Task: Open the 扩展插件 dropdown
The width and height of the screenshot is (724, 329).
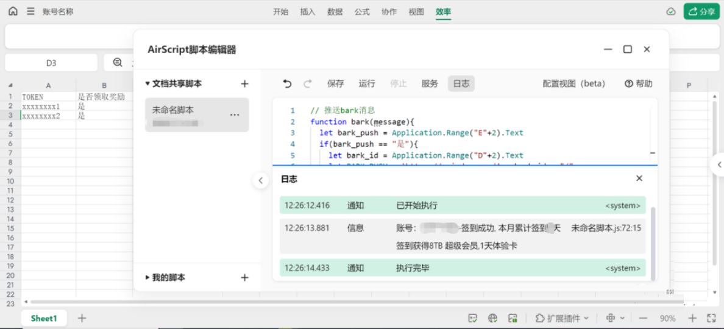Action: click(x=562, y=318)
